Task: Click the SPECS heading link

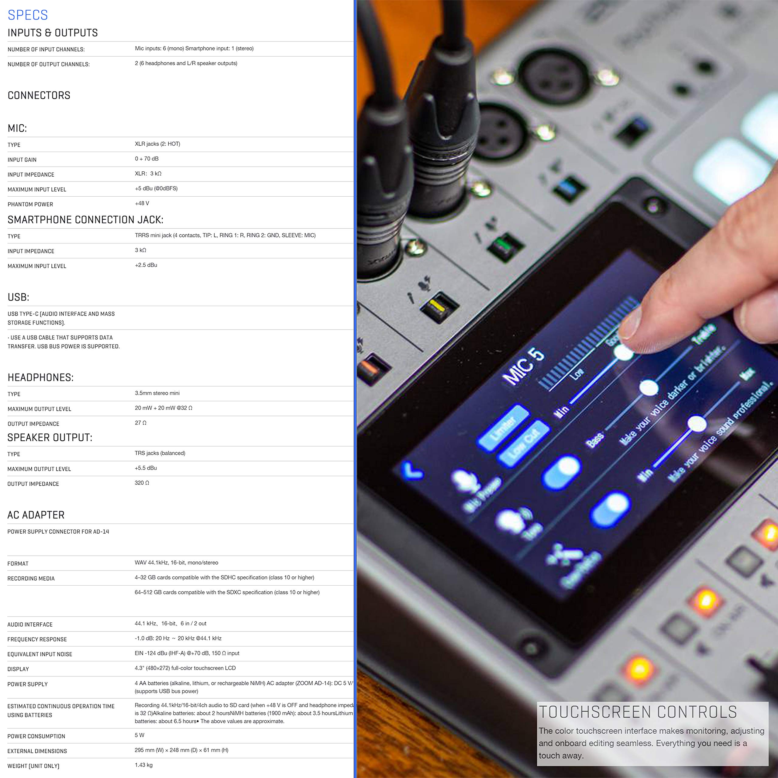Action: pos(27,15)
